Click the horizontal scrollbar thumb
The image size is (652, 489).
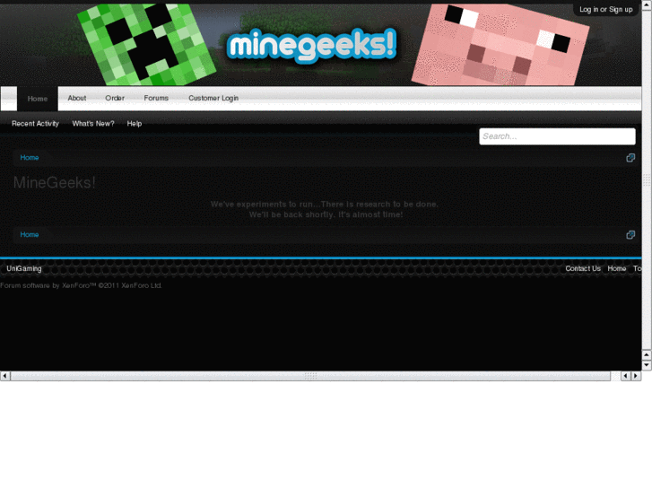pos(310,376)
